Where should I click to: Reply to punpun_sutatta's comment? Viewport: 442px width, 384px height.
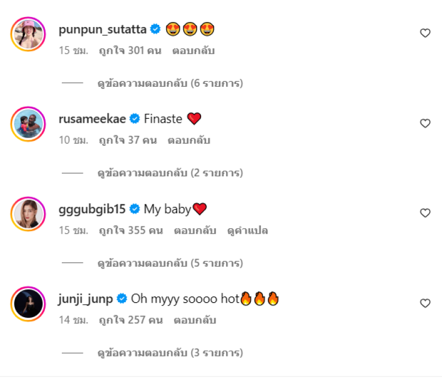(194, 51)
